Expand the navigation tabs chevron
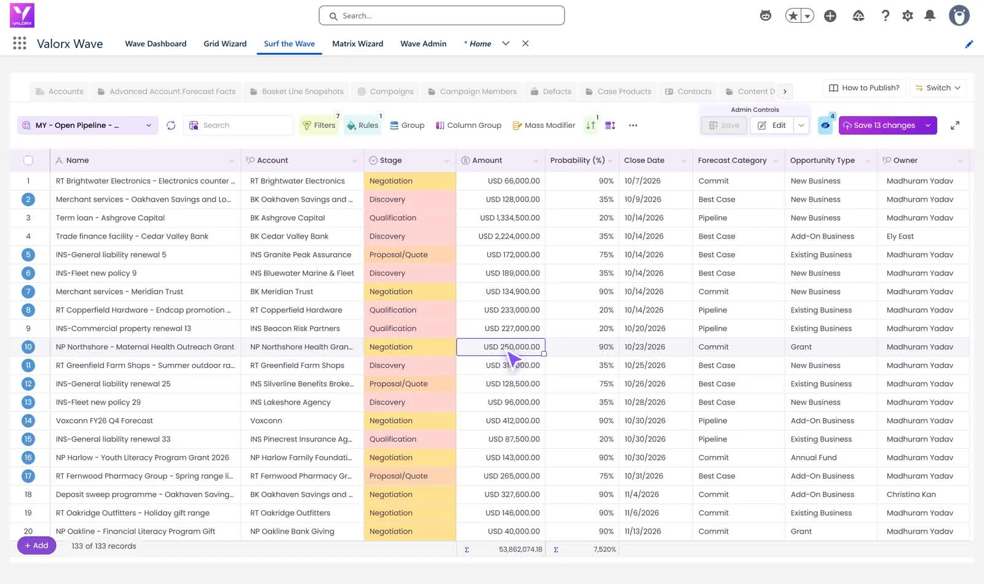Screen dimensions: 984x584 coord(506,44)
